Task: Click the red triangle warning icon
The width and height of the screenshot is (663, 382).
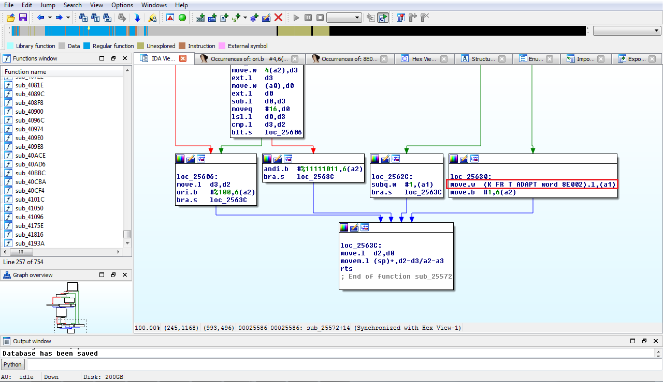Action: tap(170, 18)
